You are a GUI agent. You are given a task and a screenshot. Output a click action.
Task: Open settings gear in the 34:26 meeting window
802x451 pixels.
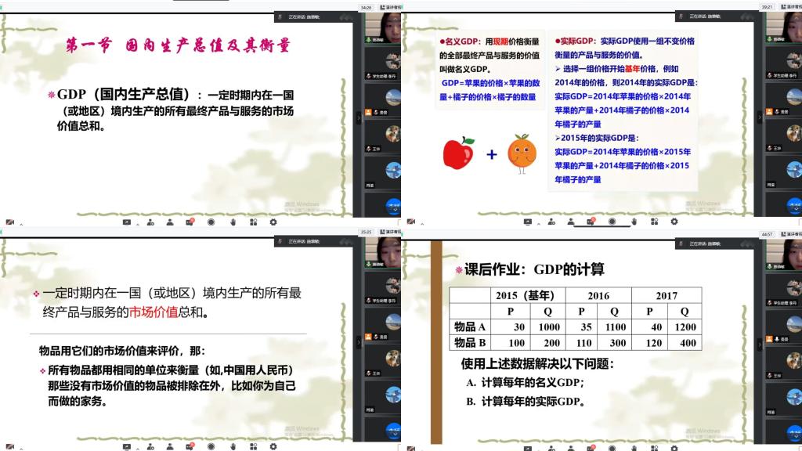coord(273,222)
